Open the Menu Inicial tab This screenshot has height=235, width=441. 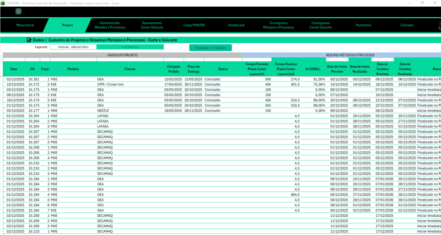tap(25, 25)
